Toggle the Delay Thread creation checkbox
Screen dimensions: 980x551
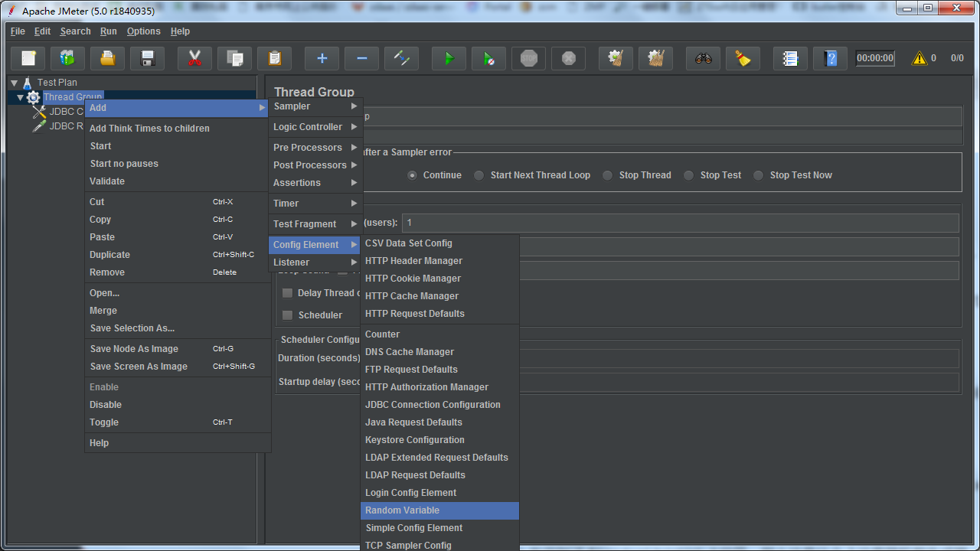click(x=288, y=293)
